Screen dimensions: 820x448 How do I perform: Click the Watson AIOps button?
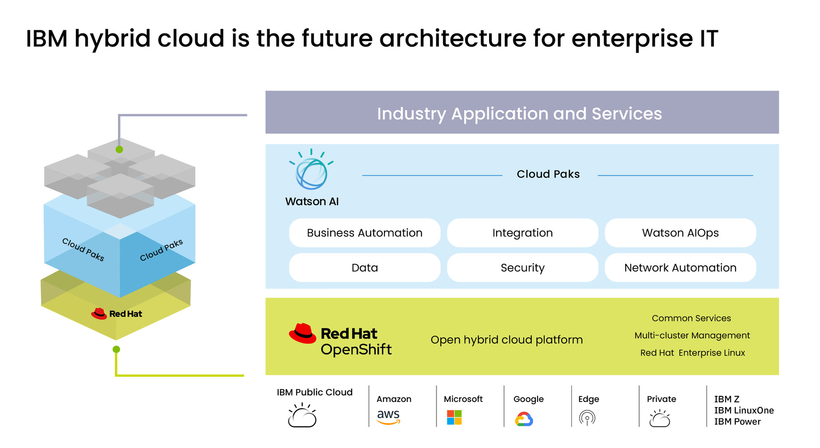[680, 233]
